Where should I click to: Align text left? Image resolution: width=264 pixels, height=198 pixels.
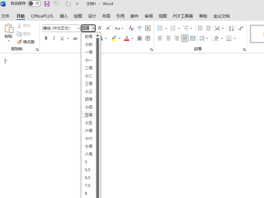(x=160, y=38)
